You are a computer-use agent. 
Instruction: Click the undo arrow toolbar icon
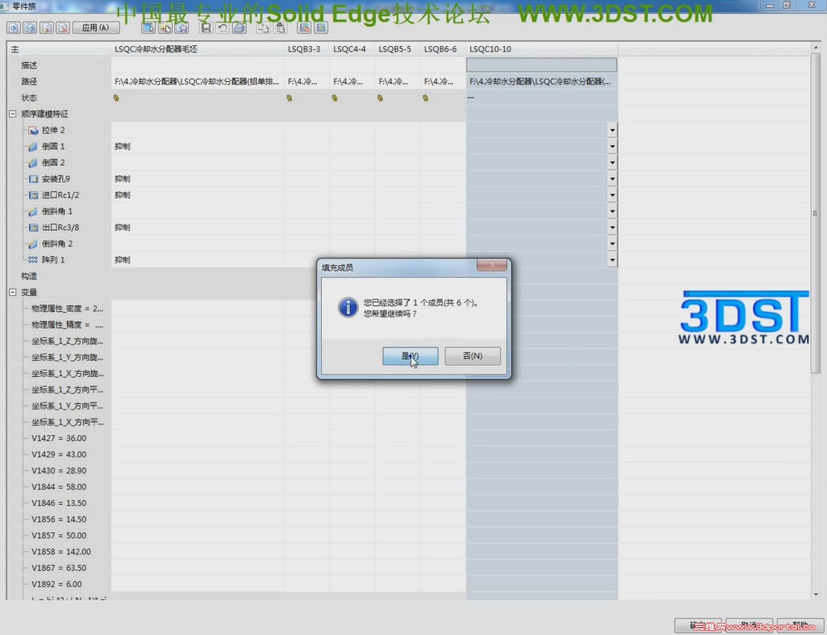pyautogui.click(x=222, y=28)
